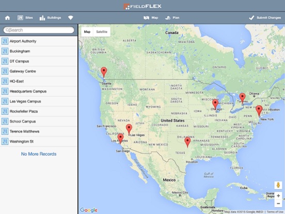Click the map pin at Toronto

(x=242, y=98)
